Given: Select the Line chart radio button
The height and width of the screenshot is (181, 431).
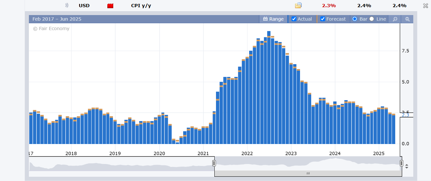Looking at the screenshot, I should coord(372,19).
